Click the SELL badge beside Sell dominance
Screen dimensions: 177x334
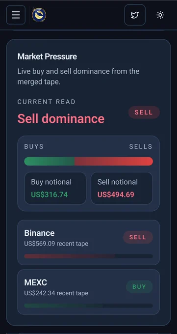[x=144, y=112]
